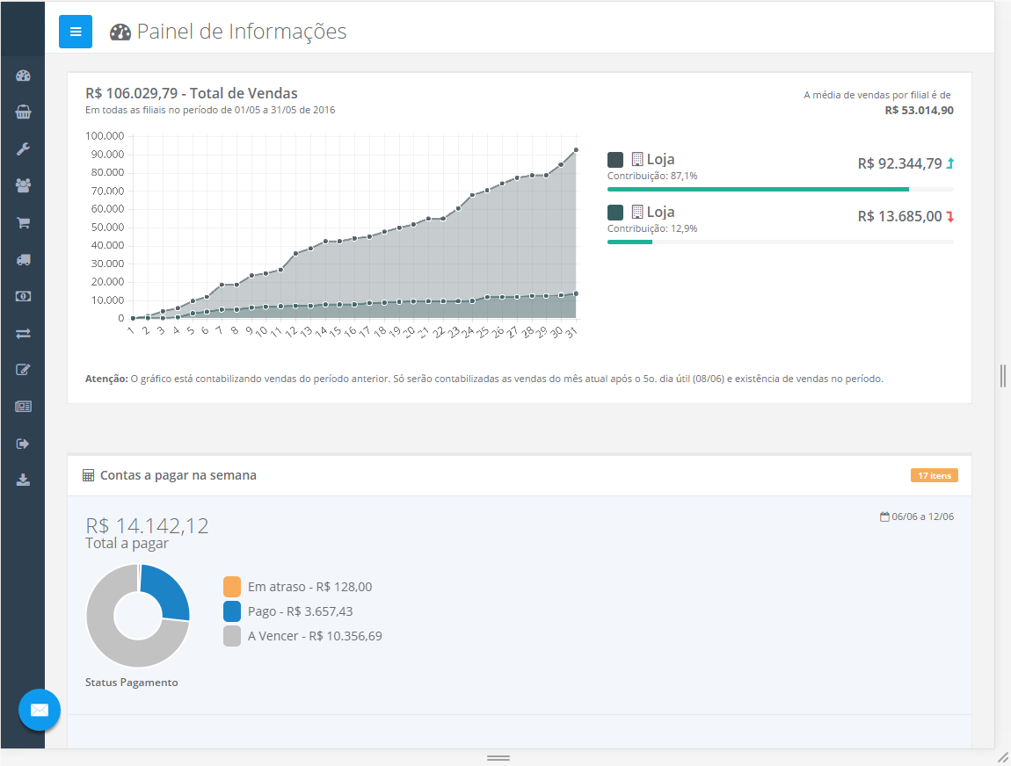Screen dimensions: 1011x766
Task: Open the pencil edit sidebar icon
Action: 23,370
